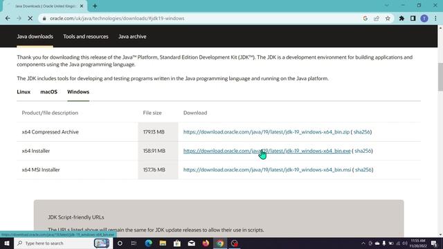443x249 pixels.
Task: Select the Java Downloads browser tab
Action: click(45, 6)
